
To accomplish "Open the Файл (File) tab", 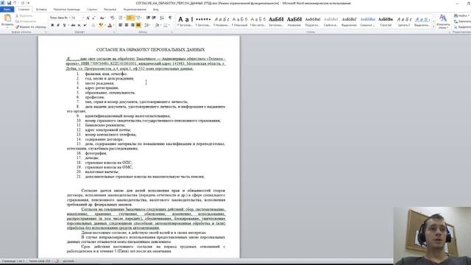I will point(7,10).
